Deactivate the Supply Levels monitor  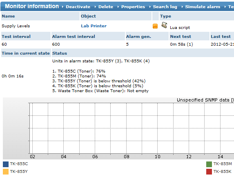point(78,7)
